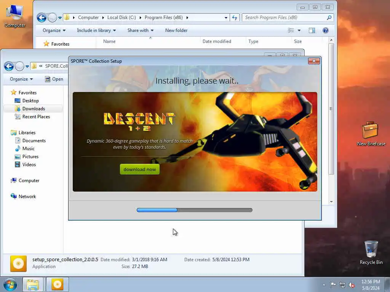Open address bar history dropdown arrow
This screenshot has width=390, height=292.
click(226, 17)
